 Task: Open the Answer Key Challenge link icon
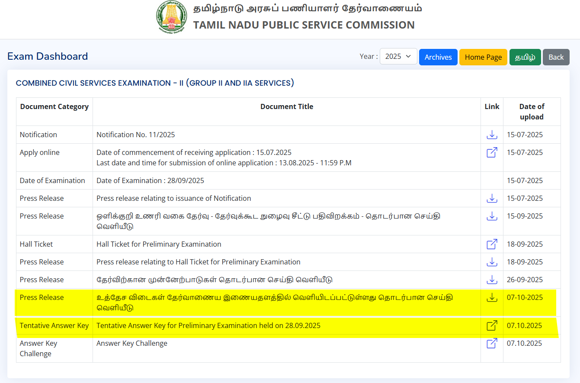coord(492,343)
